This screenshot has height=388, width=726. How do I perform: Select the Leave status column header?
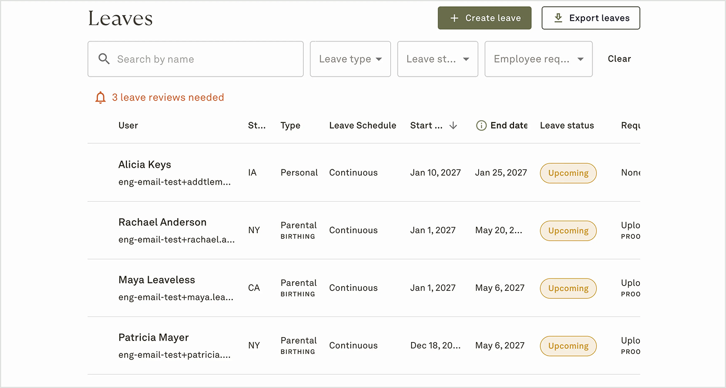[x=567, y=125]
